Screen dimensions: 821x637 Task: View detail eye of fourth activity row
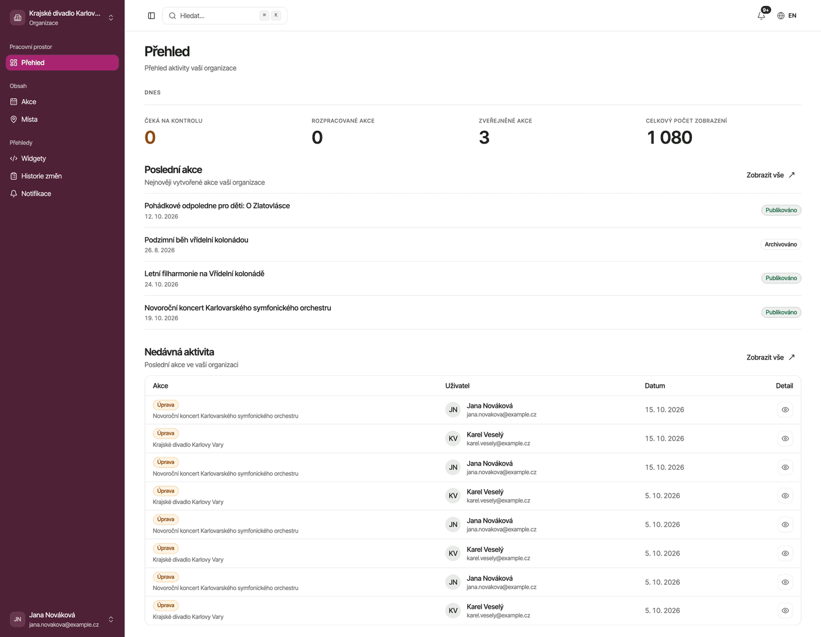click(x=785, y=496)
